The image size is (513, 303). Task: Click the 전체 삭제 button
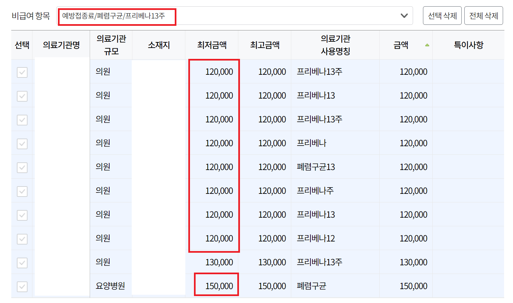coord(484,16)
